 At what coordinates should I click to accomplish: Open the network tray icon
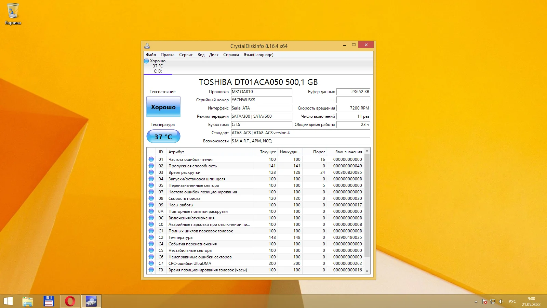pos(493,301)
